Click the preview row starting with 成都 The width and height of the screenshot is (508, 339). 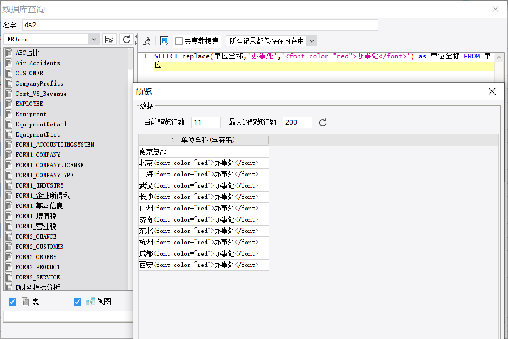point(204,253)
